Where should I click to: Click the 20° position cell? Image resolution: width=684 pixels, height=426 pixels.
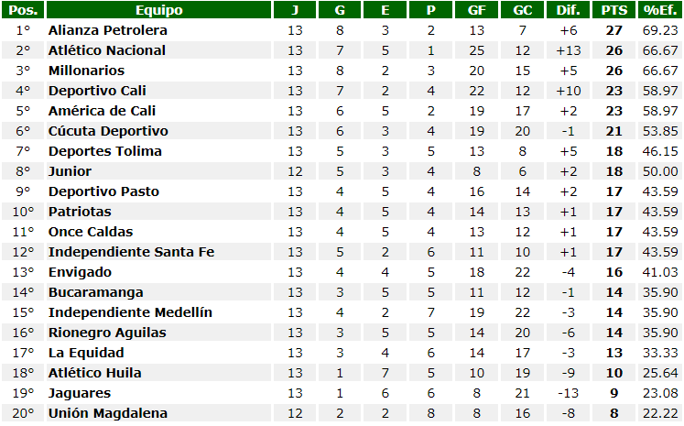coord(23,413)
